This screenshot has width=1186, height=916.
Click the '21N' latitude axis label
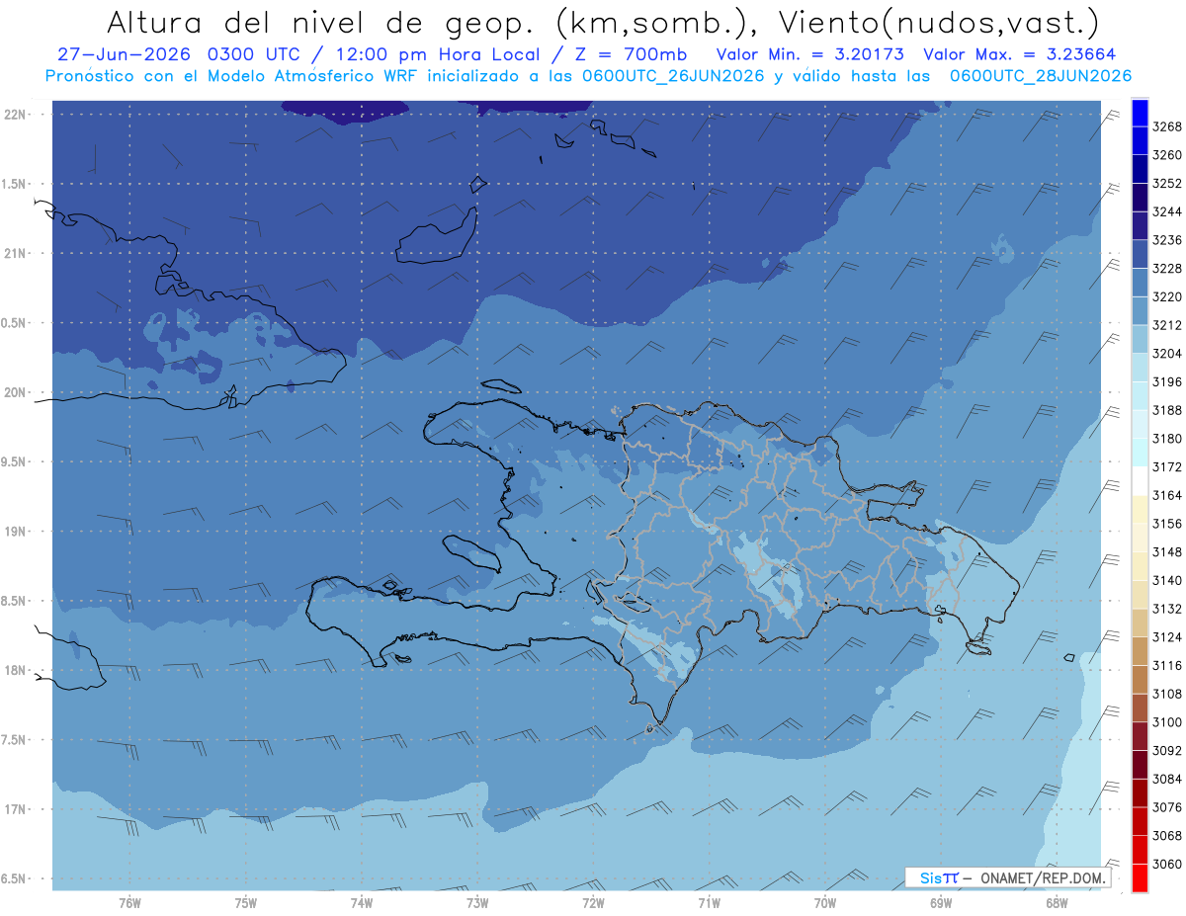(17, 253)
